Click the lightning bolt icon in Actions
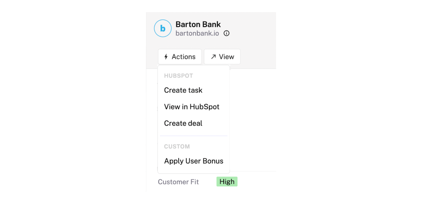 166,57
